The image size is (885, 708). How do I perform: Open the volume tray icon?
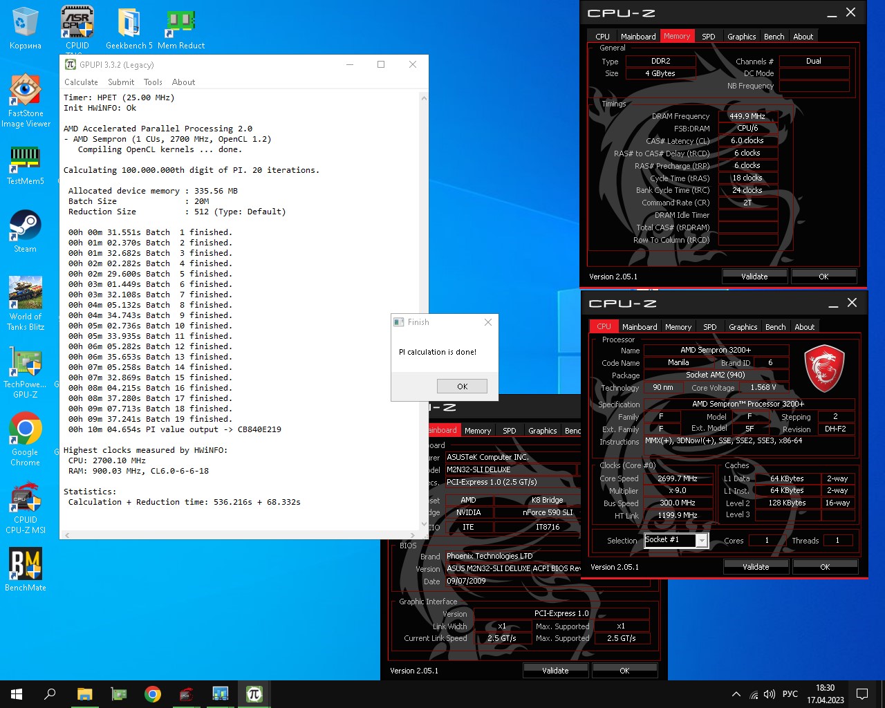click(x=769, y=694)
